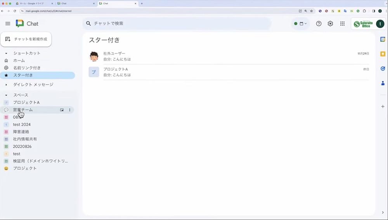Open プロジェクトA starred conversation in list
The image size is (388, 220).
[x=229, y=72]
